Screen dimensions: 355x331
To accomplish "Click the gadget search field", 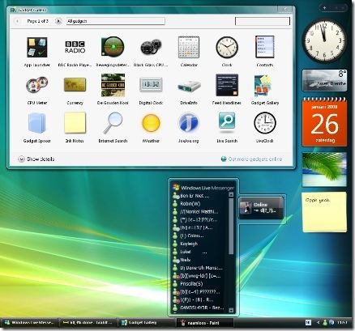I will 263,21.
